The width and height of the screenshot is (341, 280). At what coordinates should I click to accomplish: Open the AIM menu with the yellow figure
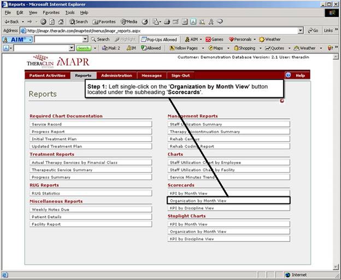tap(193, 39)
